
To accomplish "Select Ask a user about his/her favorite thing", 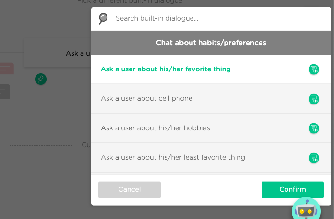I will [x=166, y=69].
